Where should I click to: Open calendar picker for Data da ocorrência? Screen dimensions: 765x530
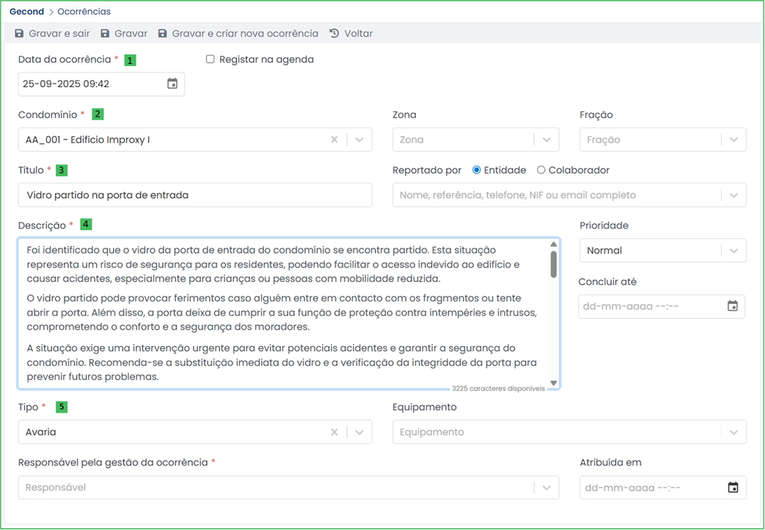pos(172,84)
